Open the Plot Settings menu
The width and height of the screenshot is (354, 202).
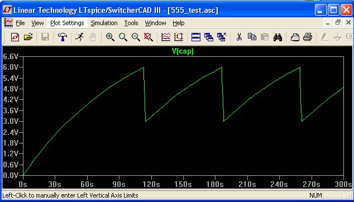(67, 23)
